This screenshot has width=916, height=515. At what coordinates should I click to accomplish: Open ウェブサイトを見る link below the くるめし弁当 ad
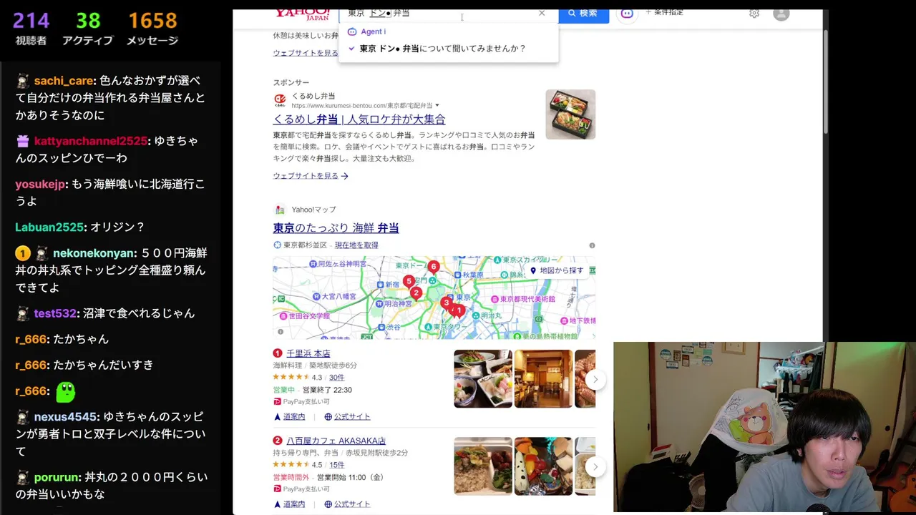311,176
